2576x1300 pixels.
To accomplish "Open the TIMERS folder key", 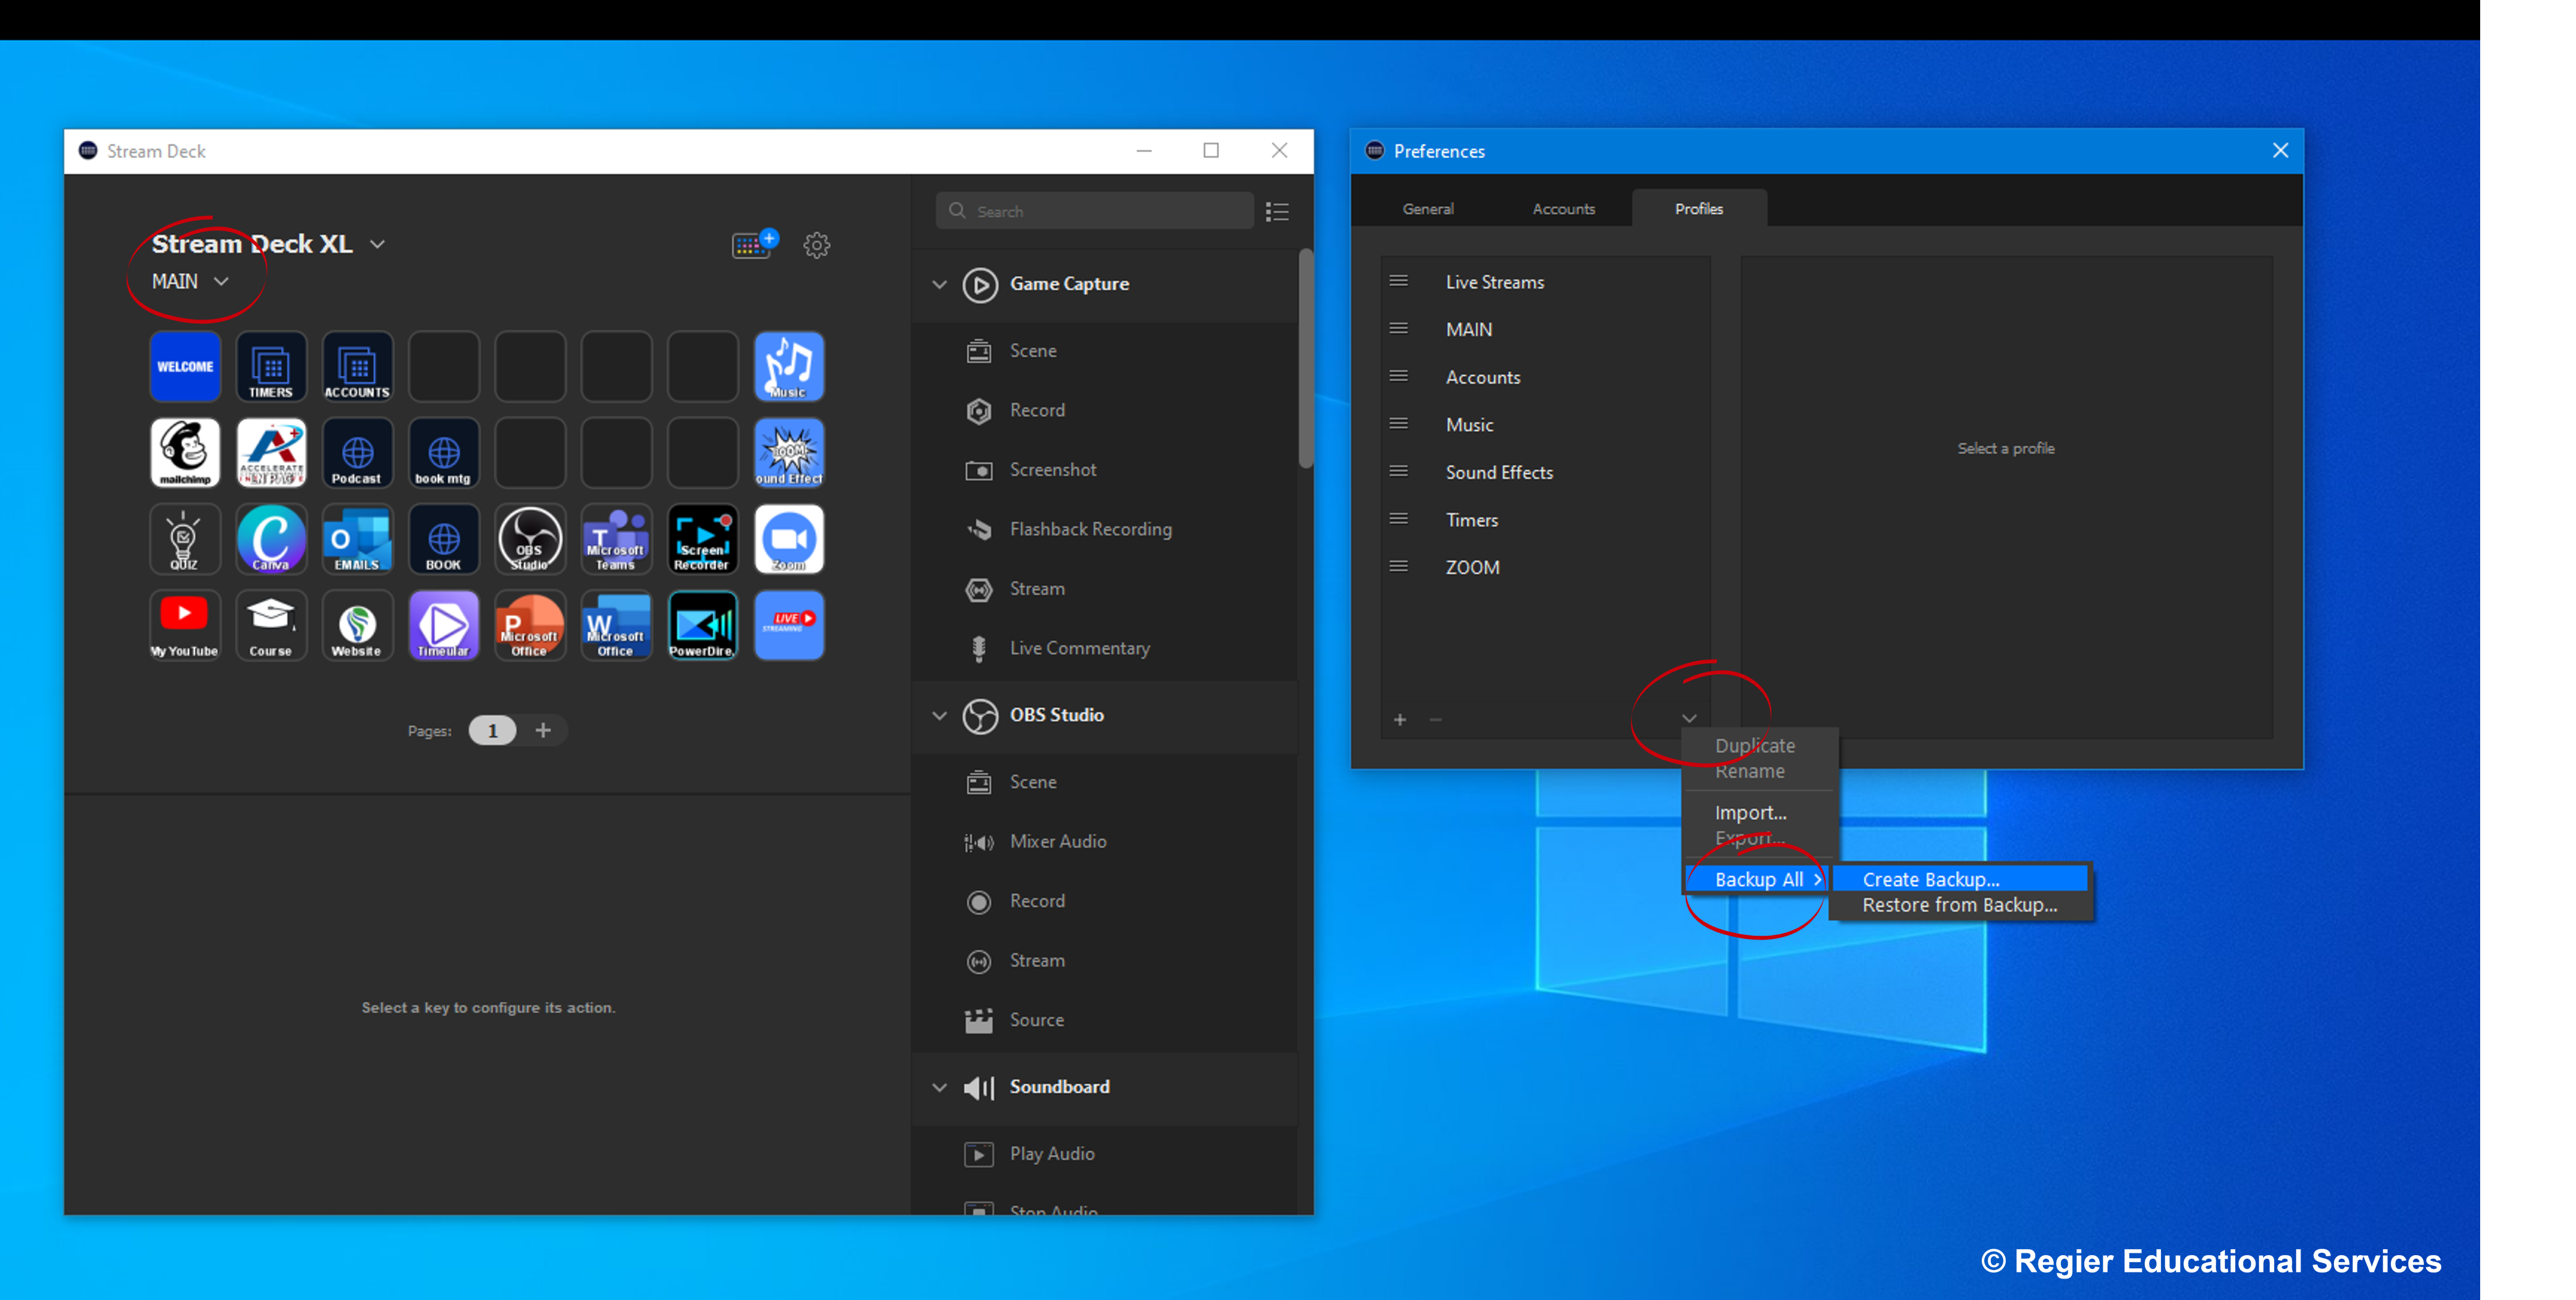I will pos(271,366).
